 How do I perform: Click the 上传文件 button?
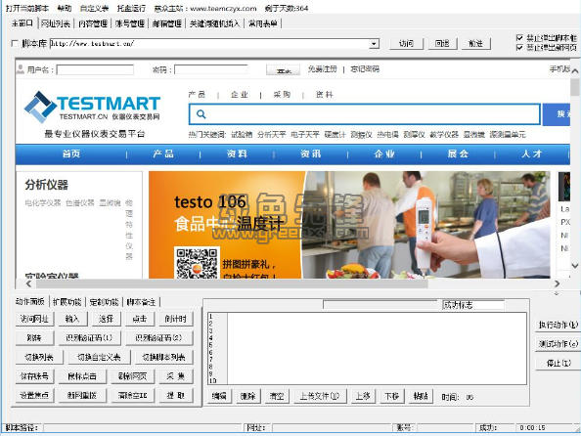click(x=320, y=396)
